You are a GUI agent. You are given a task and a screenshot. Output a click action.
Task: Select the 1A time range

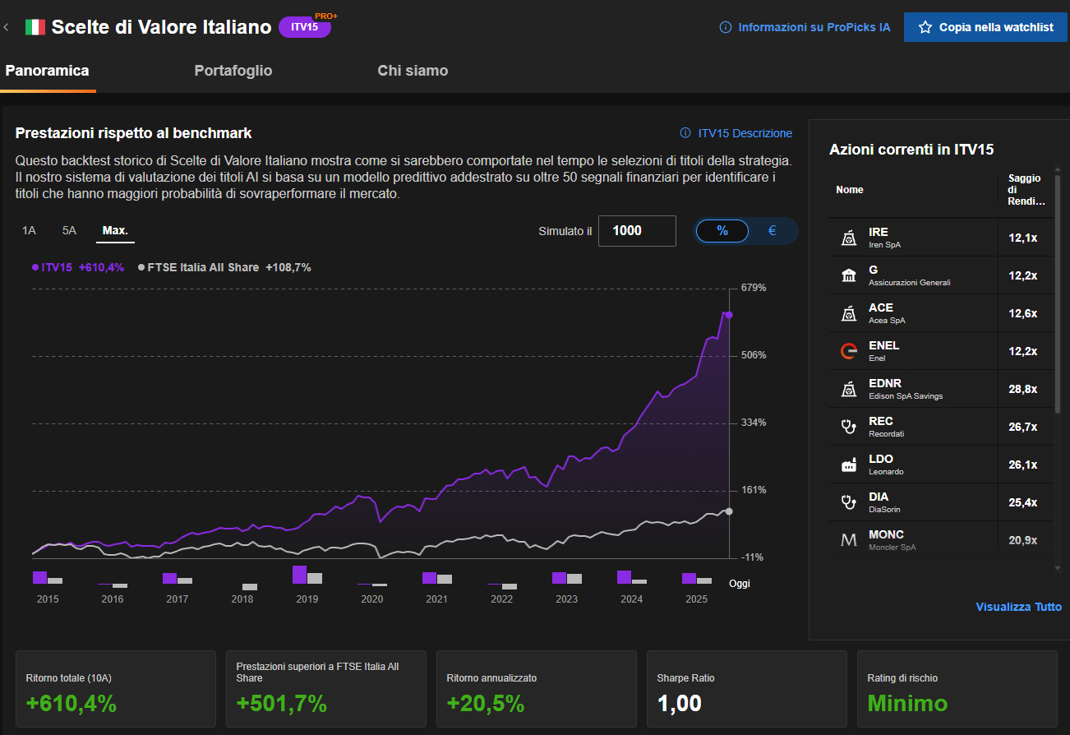coord(29,230)
